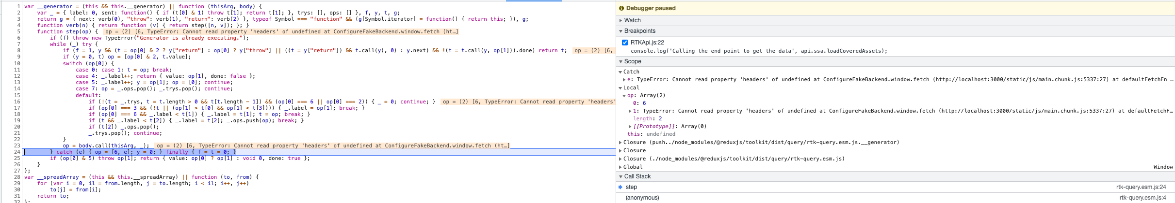
Task: Click the 'this: undefined' scope entry
Action: click(x=651, y=134)
